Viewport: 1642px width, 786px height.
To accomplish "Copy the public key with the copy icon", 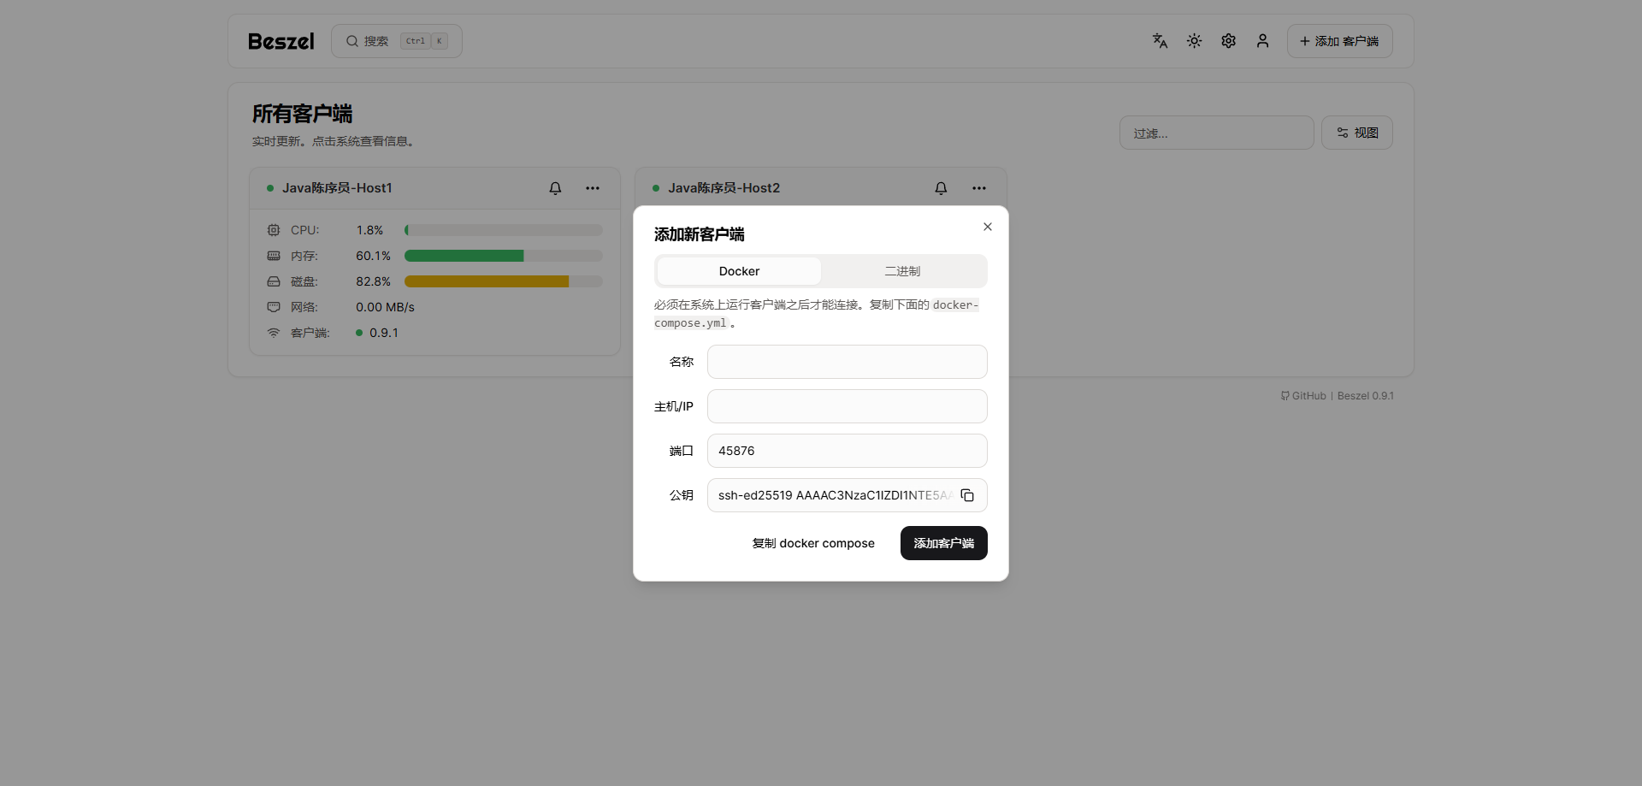I will click(967, 495).
